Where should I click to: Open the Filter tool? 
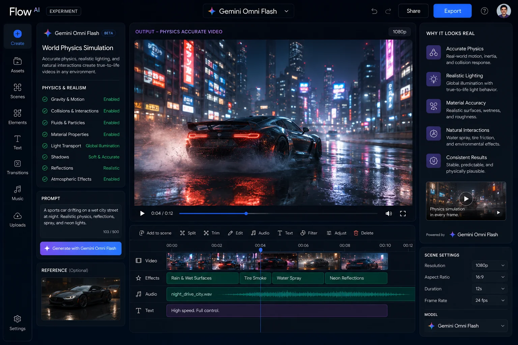(x=309, y=233)
